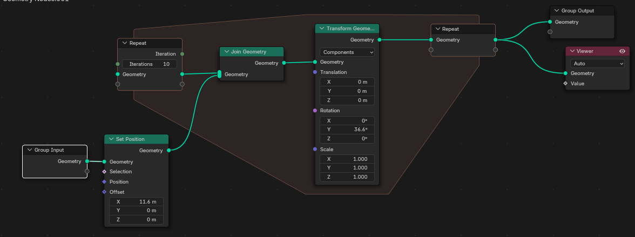This screenshot has height=237, width=635.
Task: Click Repeat input node Geometry output socket
Action: point(183,74)
